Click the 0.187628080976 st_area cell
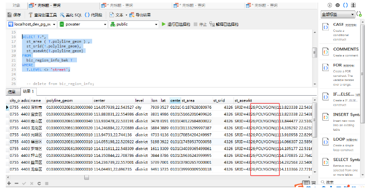 coord(197,107)
